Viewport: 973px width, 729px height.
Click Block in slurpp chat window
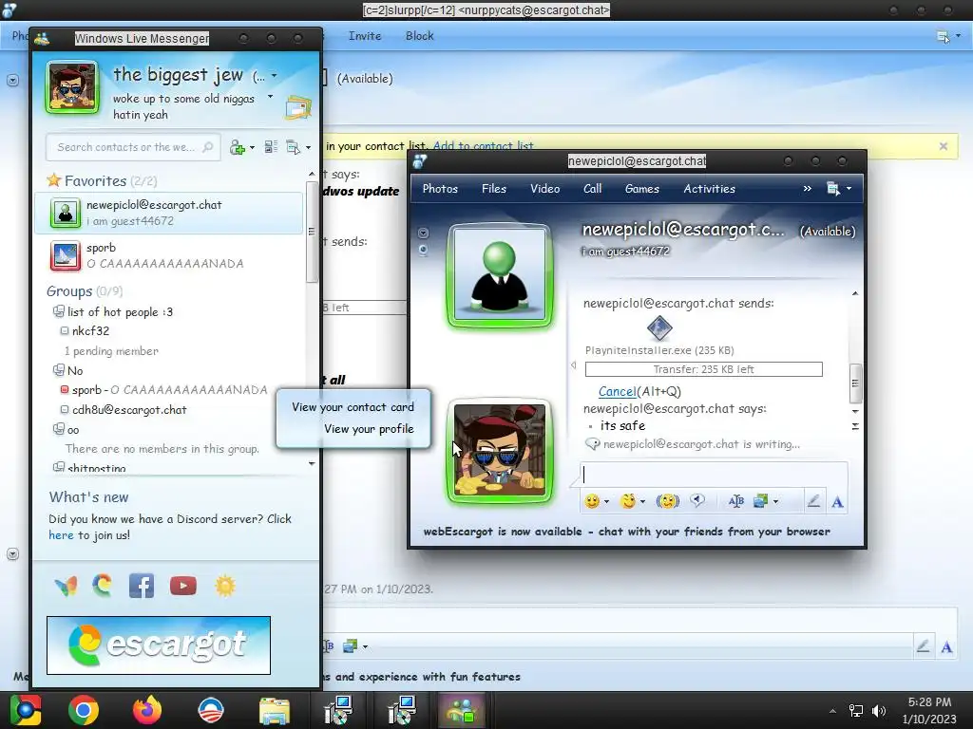coord(419,36)
